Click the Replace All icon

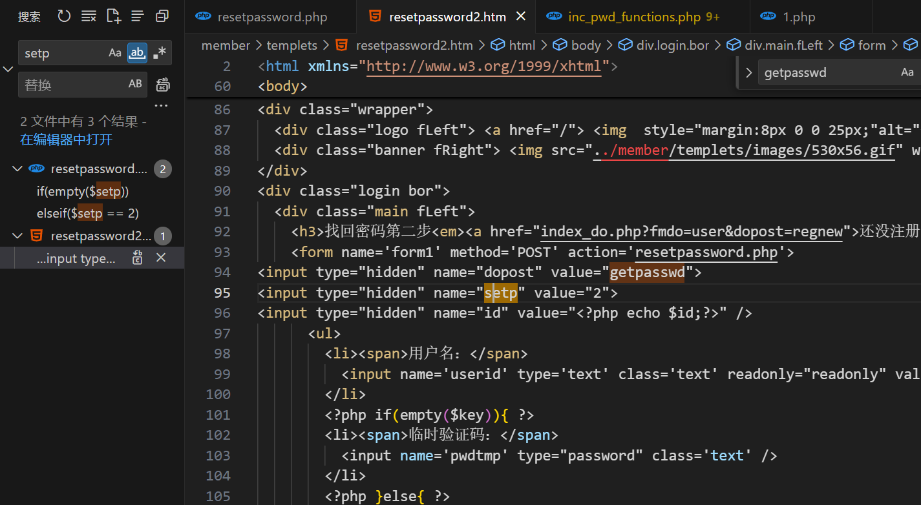tap(163, 85)
